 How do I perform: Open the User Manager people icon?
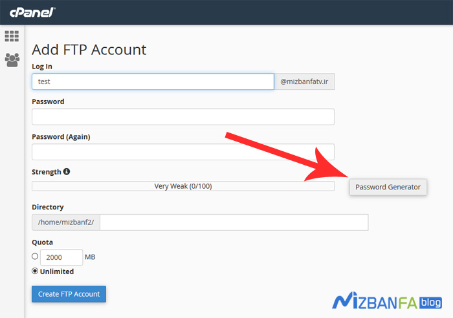coord(12,59)
